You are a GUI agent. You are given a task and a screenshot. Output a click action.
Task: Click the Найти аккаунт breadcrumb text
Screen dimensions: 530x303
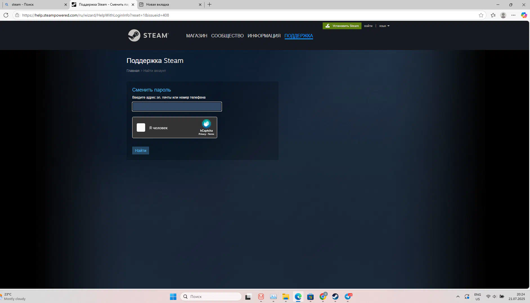pyautogui.click(x=155, y=71)
